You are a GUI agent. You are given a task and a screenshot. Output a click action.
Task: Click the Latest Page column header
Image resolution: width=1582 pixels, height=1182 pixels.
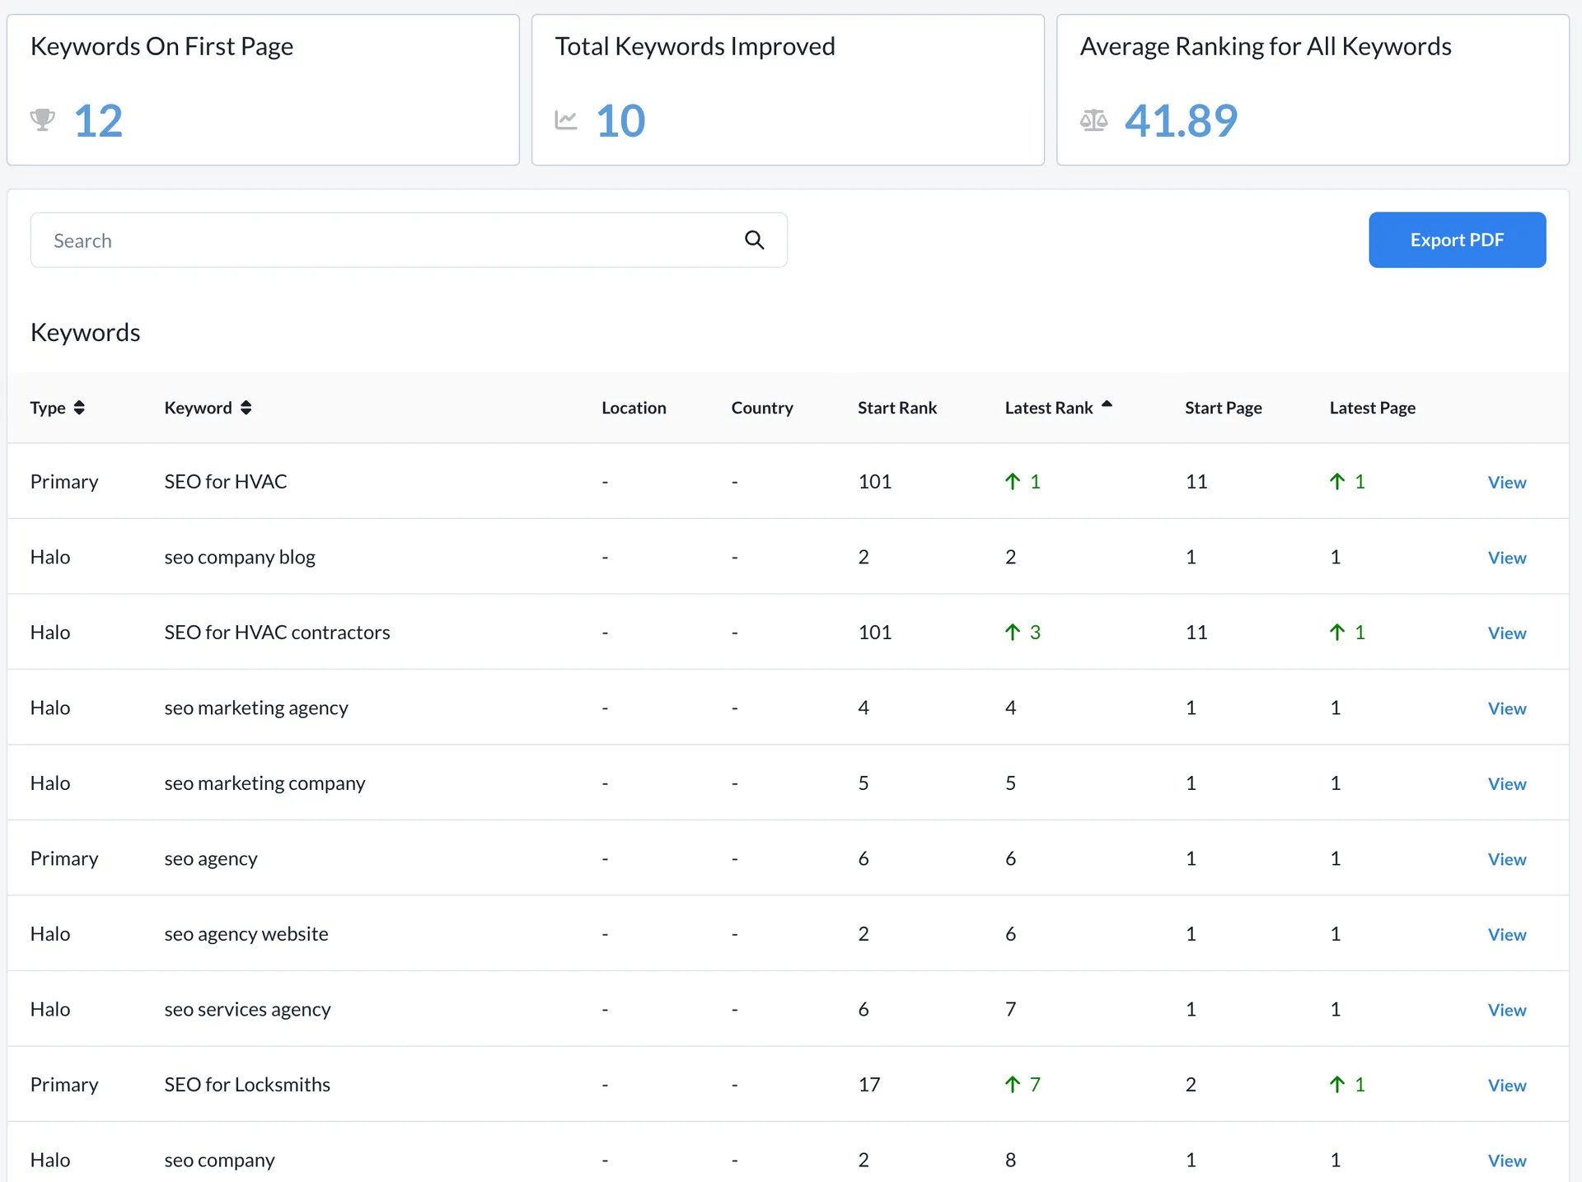1372,408
